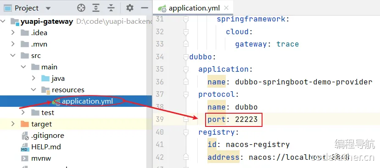
Task: Click the .gitignore file icon
Action: pyautogui.click(x=25, y=136)
